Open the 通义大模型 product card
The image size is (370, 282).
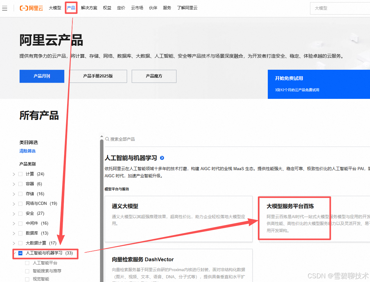(179, 219)
